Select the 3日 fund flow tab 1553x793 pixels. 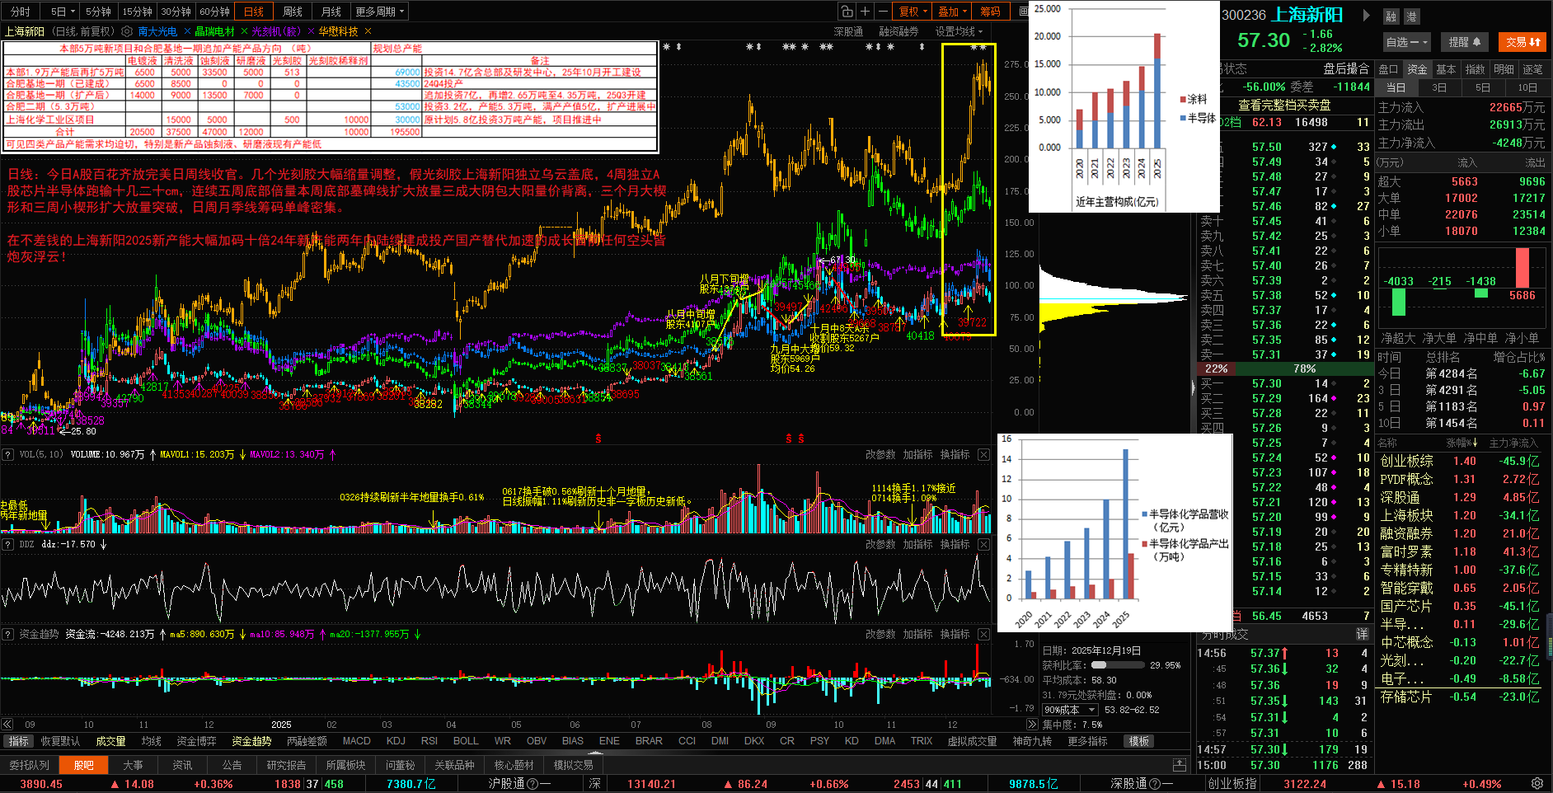[x=1439, y=87]
